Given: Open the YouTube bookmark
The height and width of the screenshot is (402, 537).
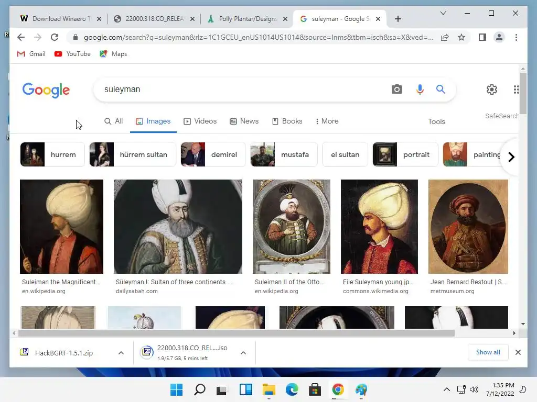Looking at the screenshot, I should [x=72, y=54].
